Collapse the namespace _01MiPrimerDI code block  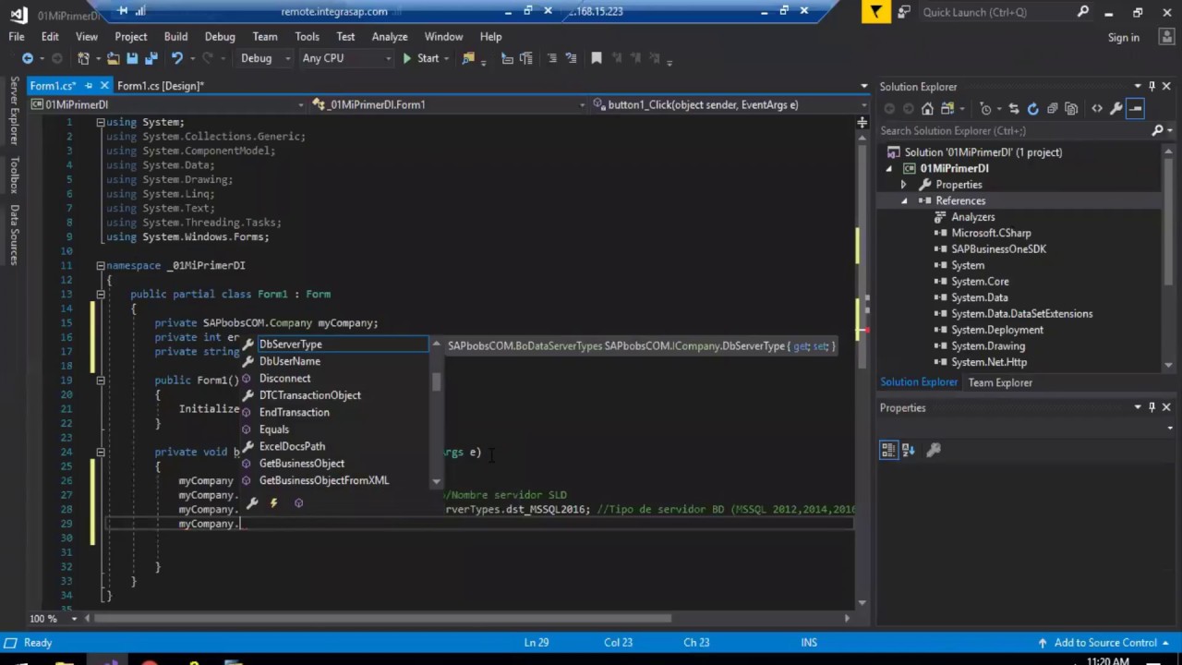coord(100,266)
